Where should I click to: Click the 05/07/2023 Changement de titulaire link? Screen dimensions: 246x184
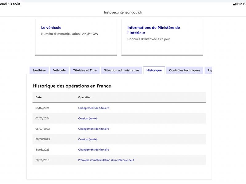94,129
